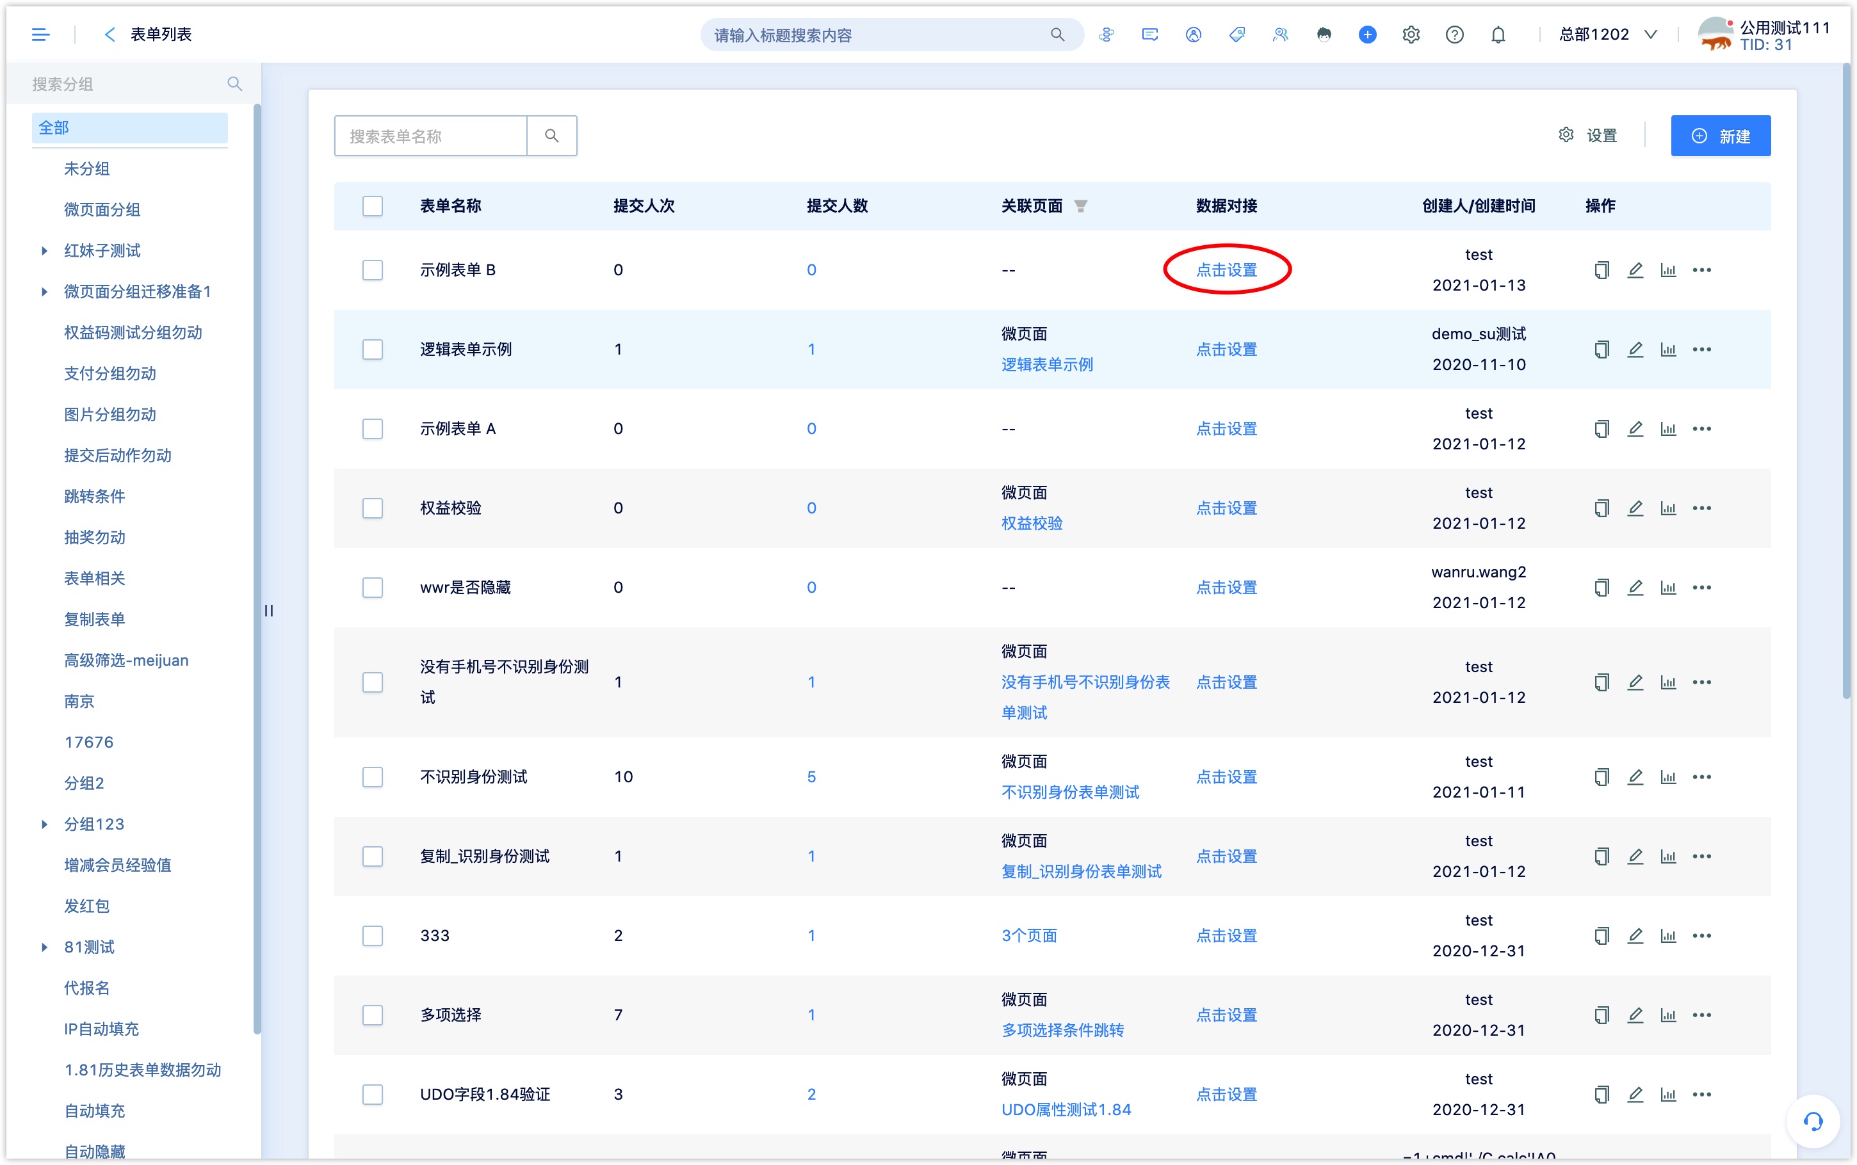Check the 权益校验 row checkbox

[x=372, y=508]
